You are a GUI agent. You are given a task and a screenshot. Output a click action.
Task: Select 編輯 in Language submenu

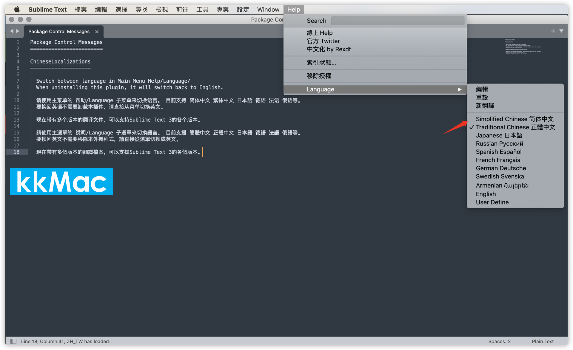(515, 89)
